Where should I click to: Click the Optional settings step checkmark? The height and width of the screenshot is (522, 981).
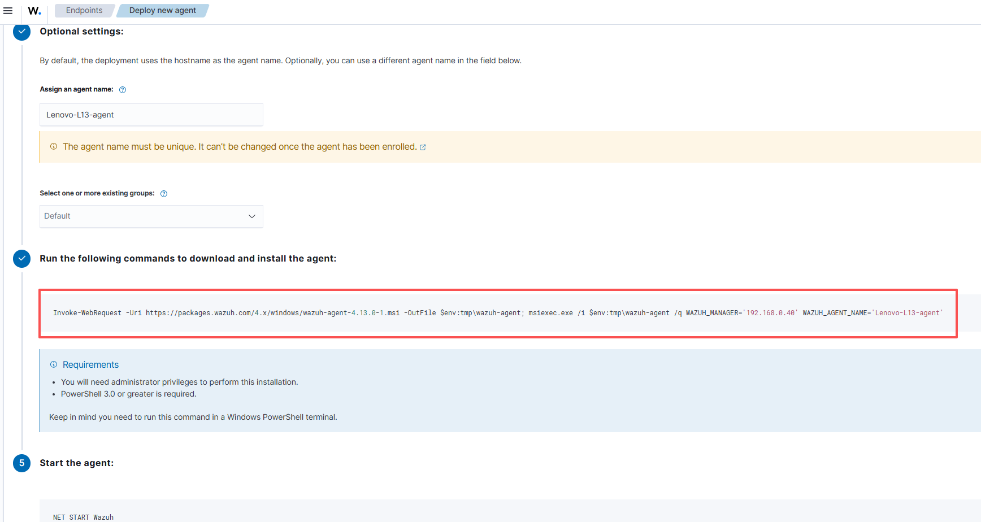point(21,32)
